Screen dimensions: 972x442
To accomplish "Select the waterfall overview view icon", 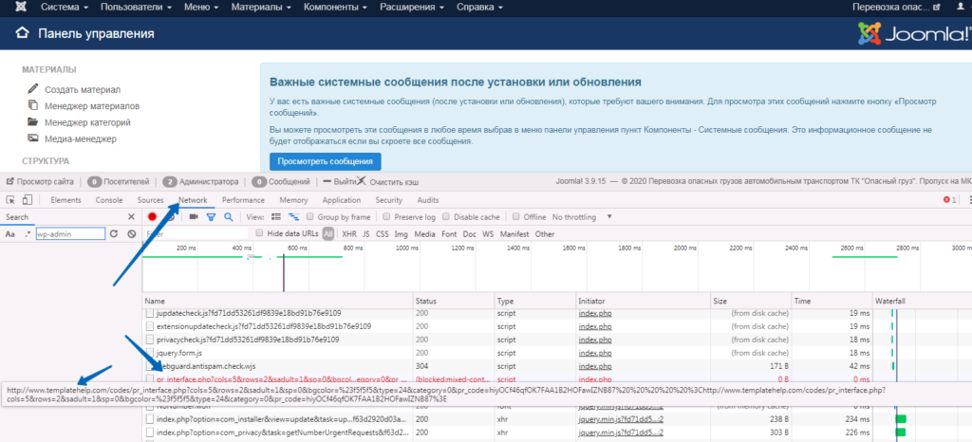I will (x=294, y=216).
